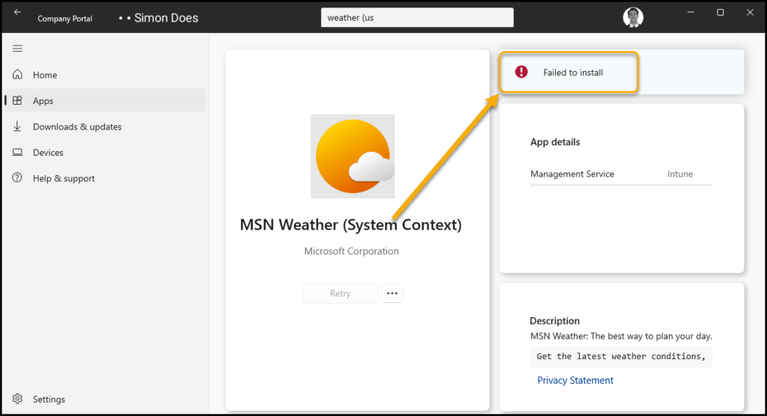Open the Privacy Statement link

coord(575,381)
